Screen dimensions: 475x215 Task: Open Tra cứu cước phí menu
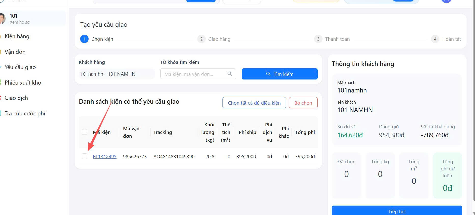pyautogui.click(x=25, y=113)
